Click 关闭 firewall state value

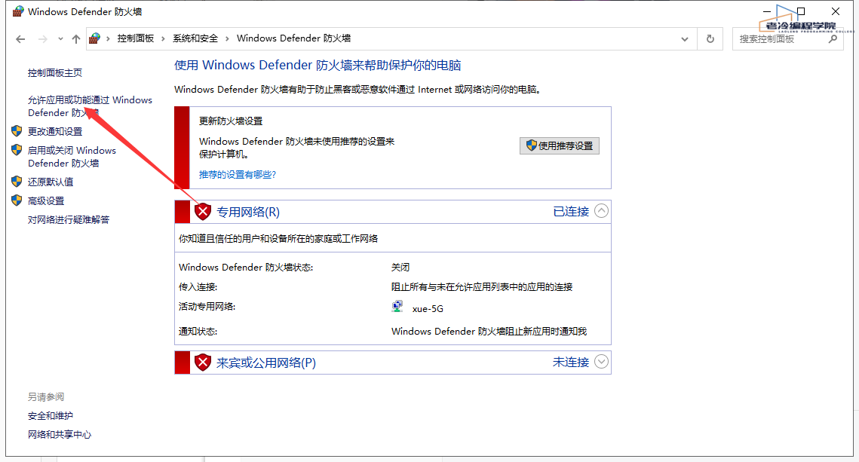(x=400, y=267)
